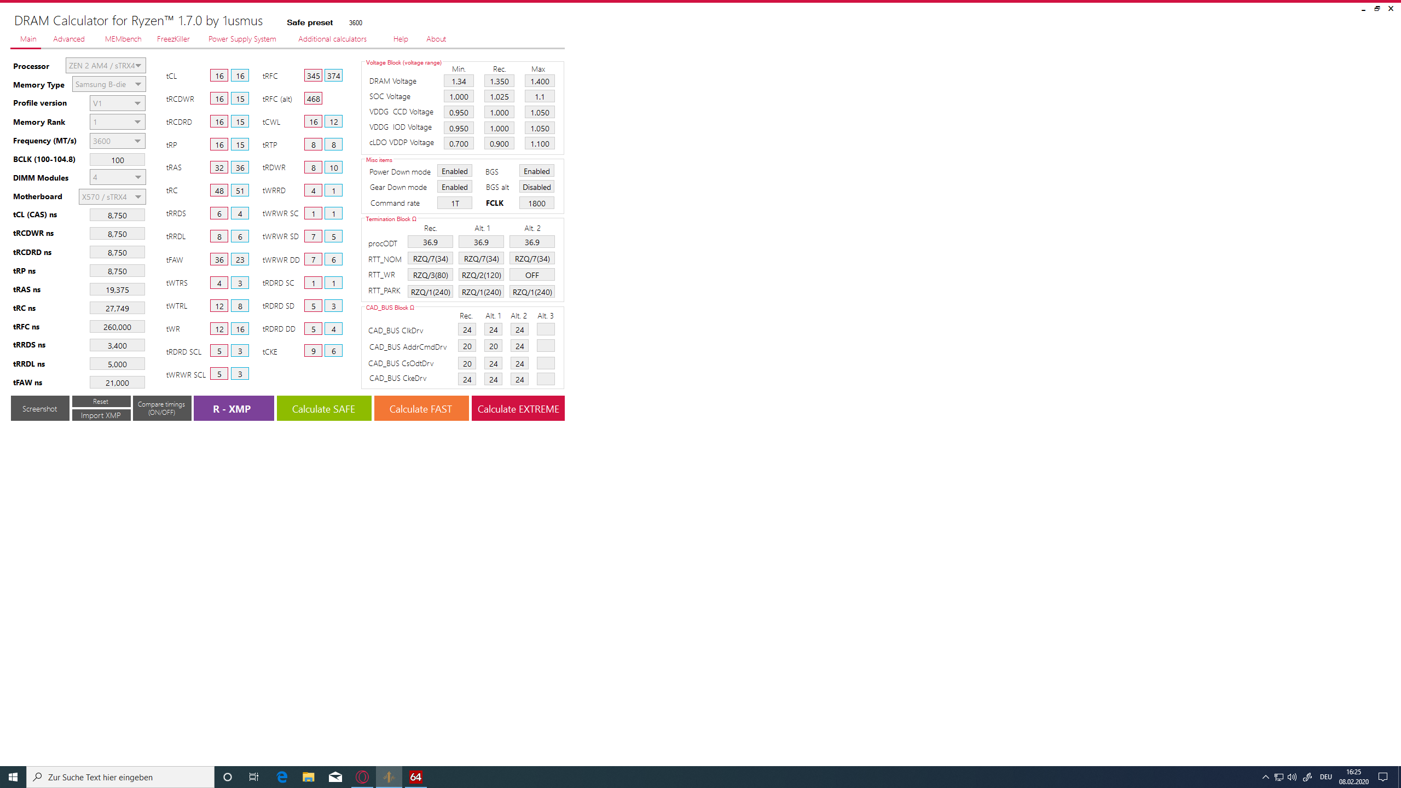Open the AIDA64 taskbar icon

point(415,777)
